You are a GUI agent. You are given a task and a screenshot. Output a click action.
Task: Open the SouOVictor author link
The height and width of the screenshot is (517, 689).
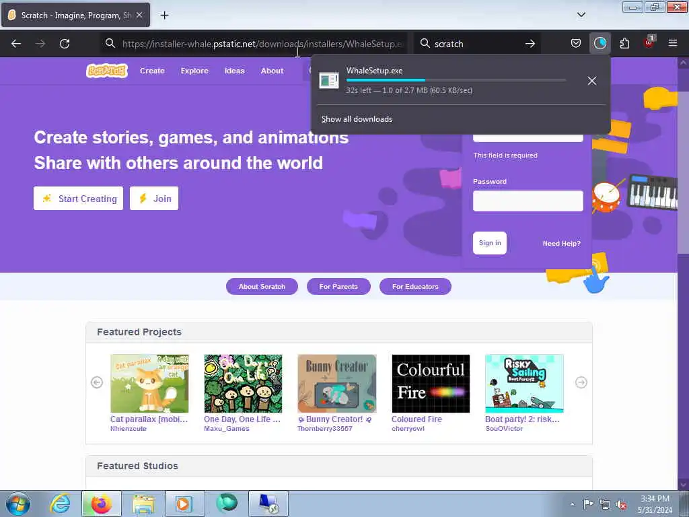(504, 429)
